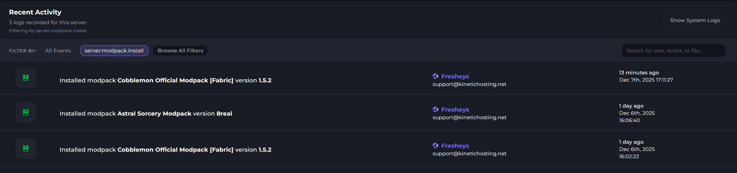Click the Recent Activity heading
Screen dimensions: 737x173
coord(35,12)
